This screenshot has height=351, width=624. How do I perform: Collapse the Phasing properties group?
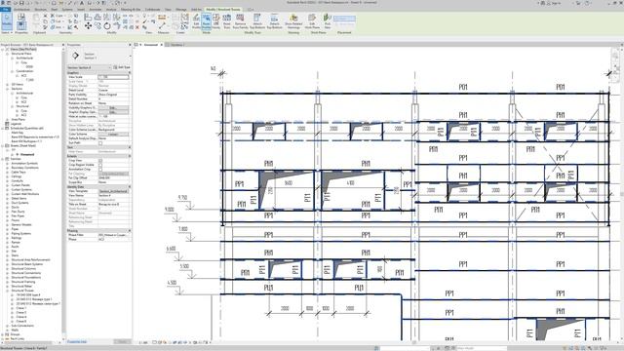130,231
